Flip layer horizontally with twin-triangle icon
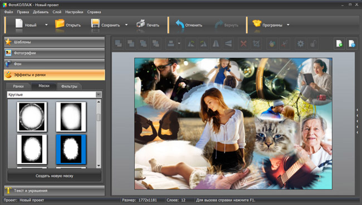Viewport: 362px width, 205px height. [216, 43]
